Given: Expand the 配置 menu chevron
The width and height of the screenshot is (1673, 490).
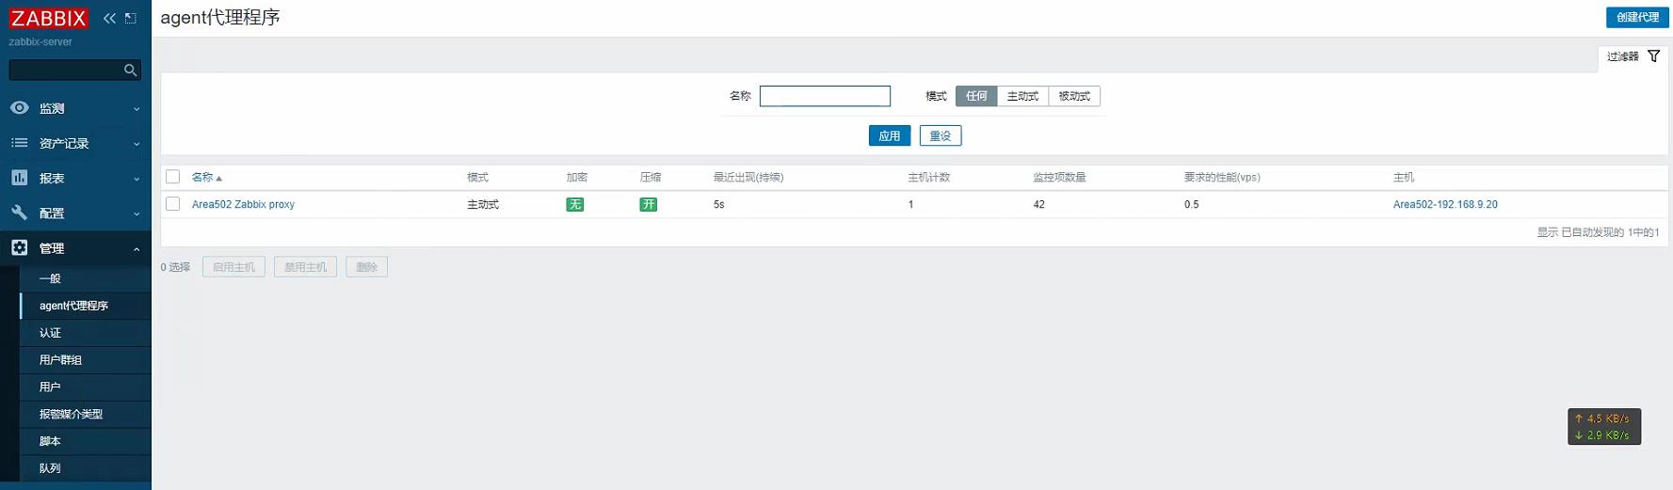Looking at the screenshot, I should [x=137, y=213].
